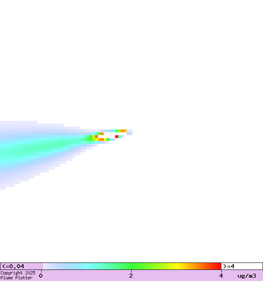Select the orange pixels left of the hotspot

point(100,139)
